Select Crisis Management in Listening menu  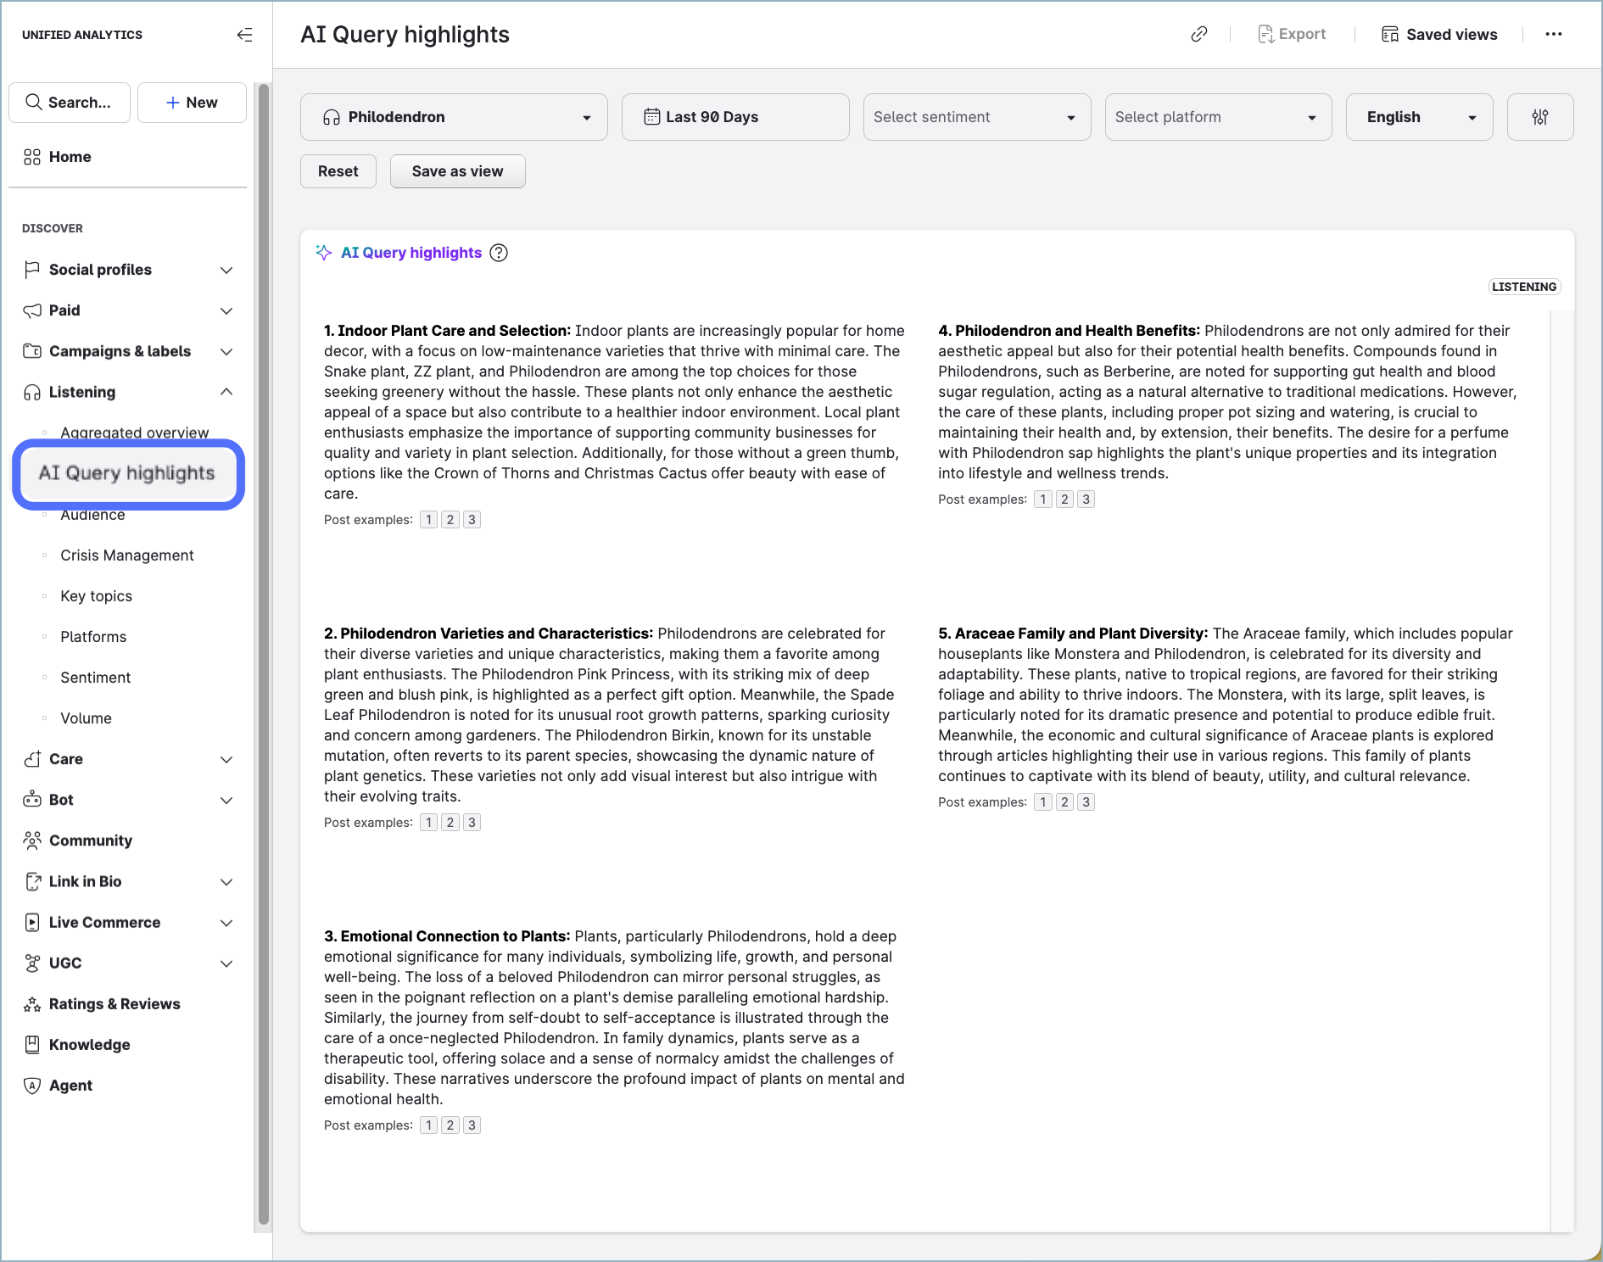127,556
